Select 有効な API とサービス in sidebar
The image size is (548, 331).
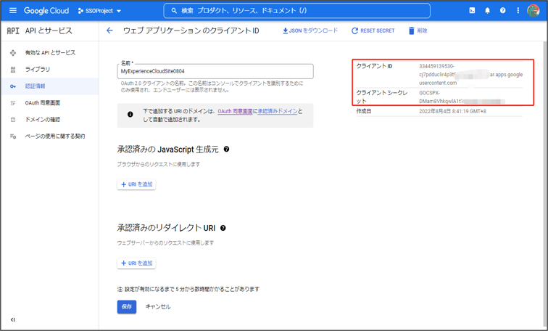[x=50, y=53]
